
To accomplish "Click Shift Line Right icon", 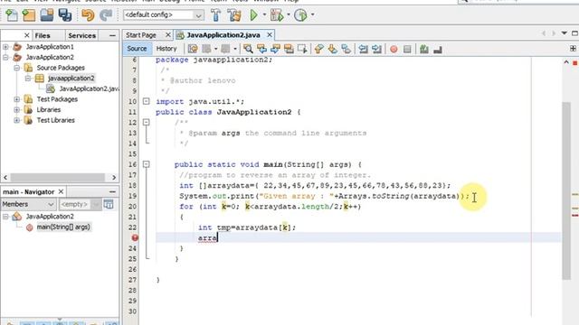I will coord(377,49).
